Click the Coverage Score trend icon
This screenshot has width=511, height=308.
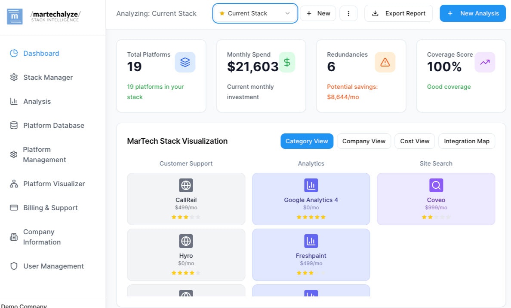(485, 62)
